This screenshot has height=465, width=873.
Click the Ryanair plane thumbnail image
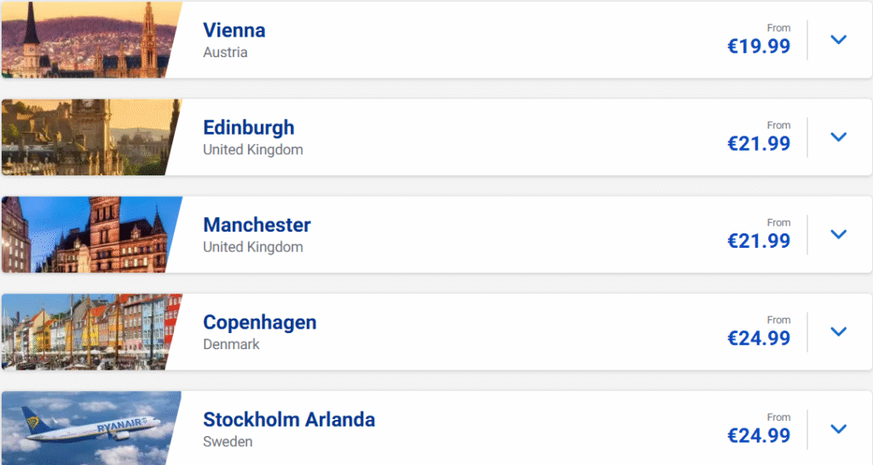point(85,428)
